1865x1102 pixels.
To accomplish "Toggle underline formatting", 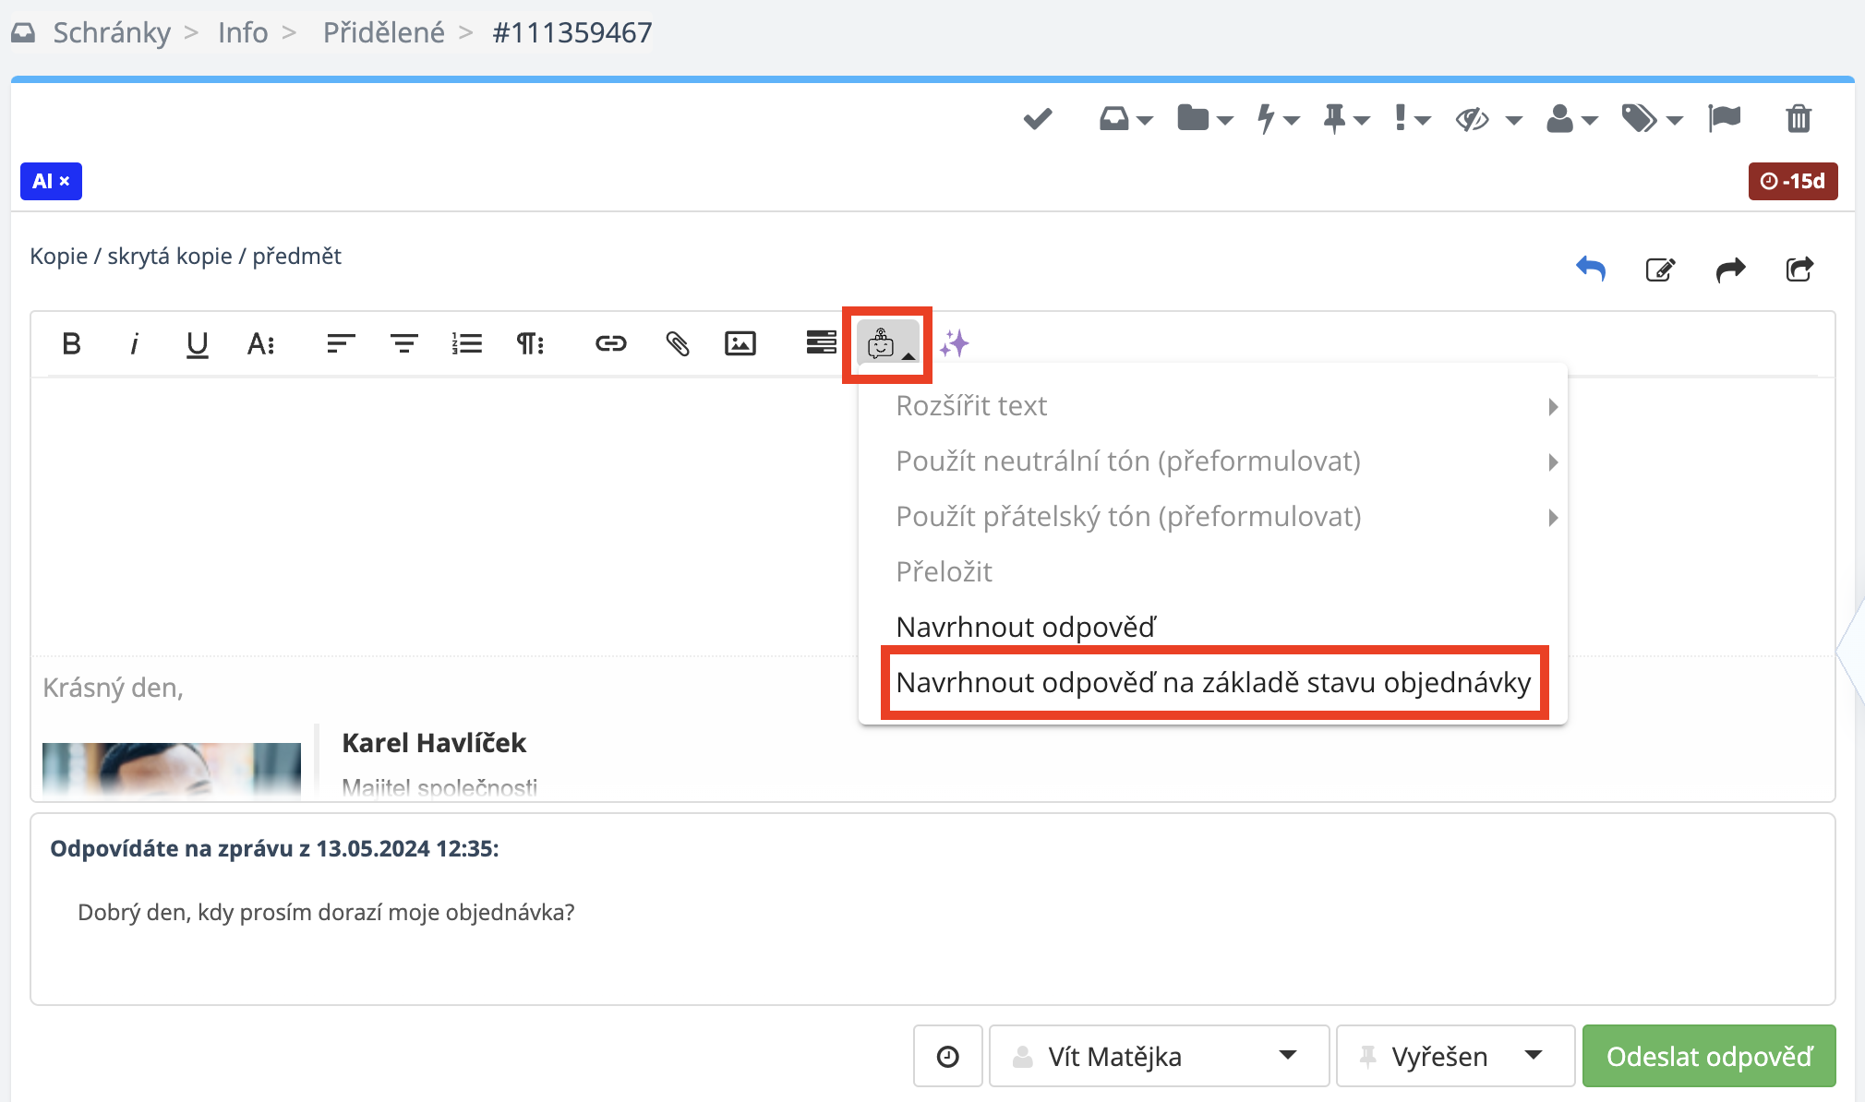I will (197, 344).
